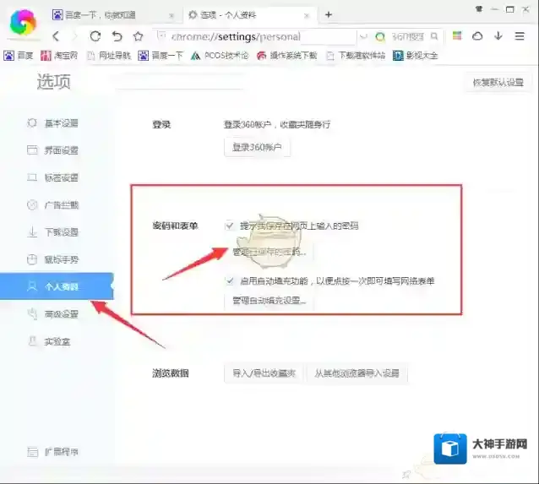Click the address bar URL field
The height and width of the screenshot is (484, 539).
coord(254,36)
